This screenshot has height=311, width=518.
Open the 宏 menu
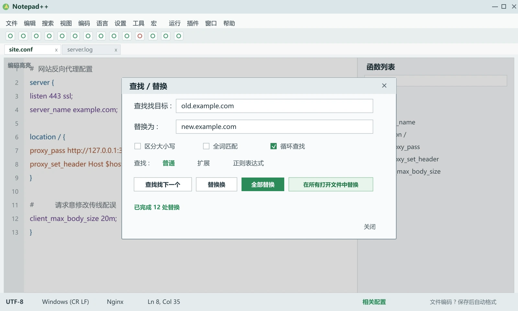coord(154,23)
